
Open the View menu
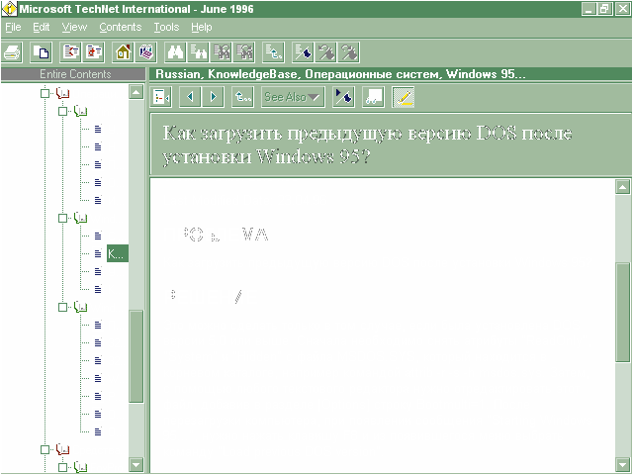(x=74, y=27)
